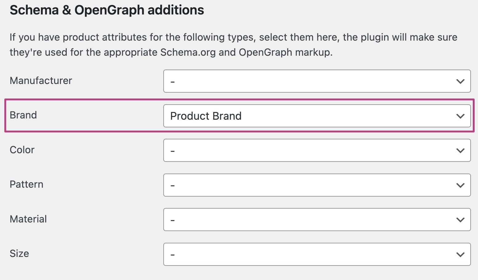
Task: Click the Schema & OpenGraph additions heading
Action: pos(107,10)
